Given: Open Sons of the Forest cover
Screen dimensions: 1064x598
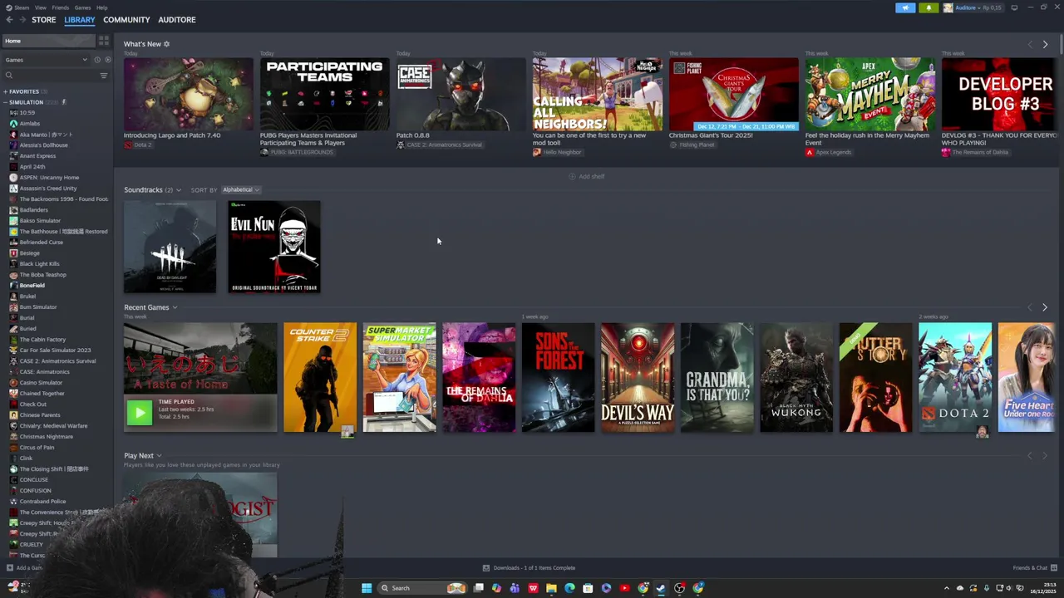Looking at the screenshot, I should click(x=558, y=377).
